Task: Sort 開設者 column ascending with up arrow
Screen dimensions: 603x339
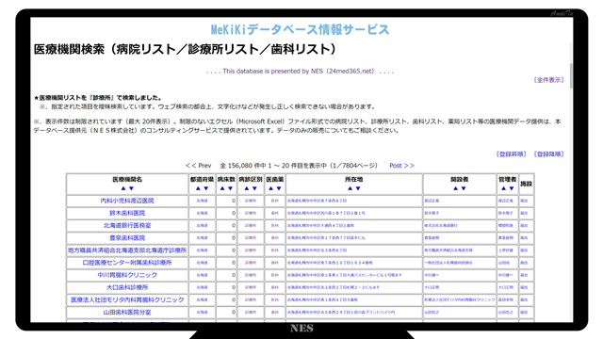Action: pos(455,188)
